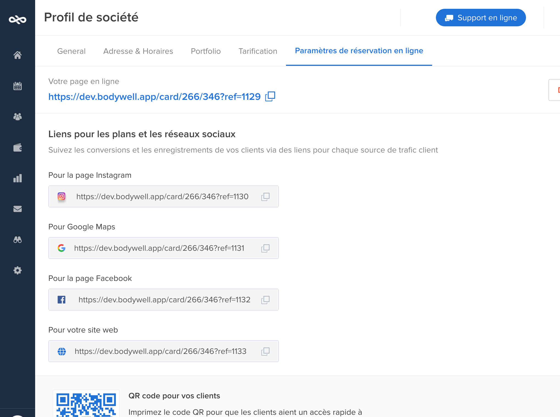Open the statistics bar chart icon
Image resolution: width=560 pixels, height=417 pixels.
(x=18, y=178)
